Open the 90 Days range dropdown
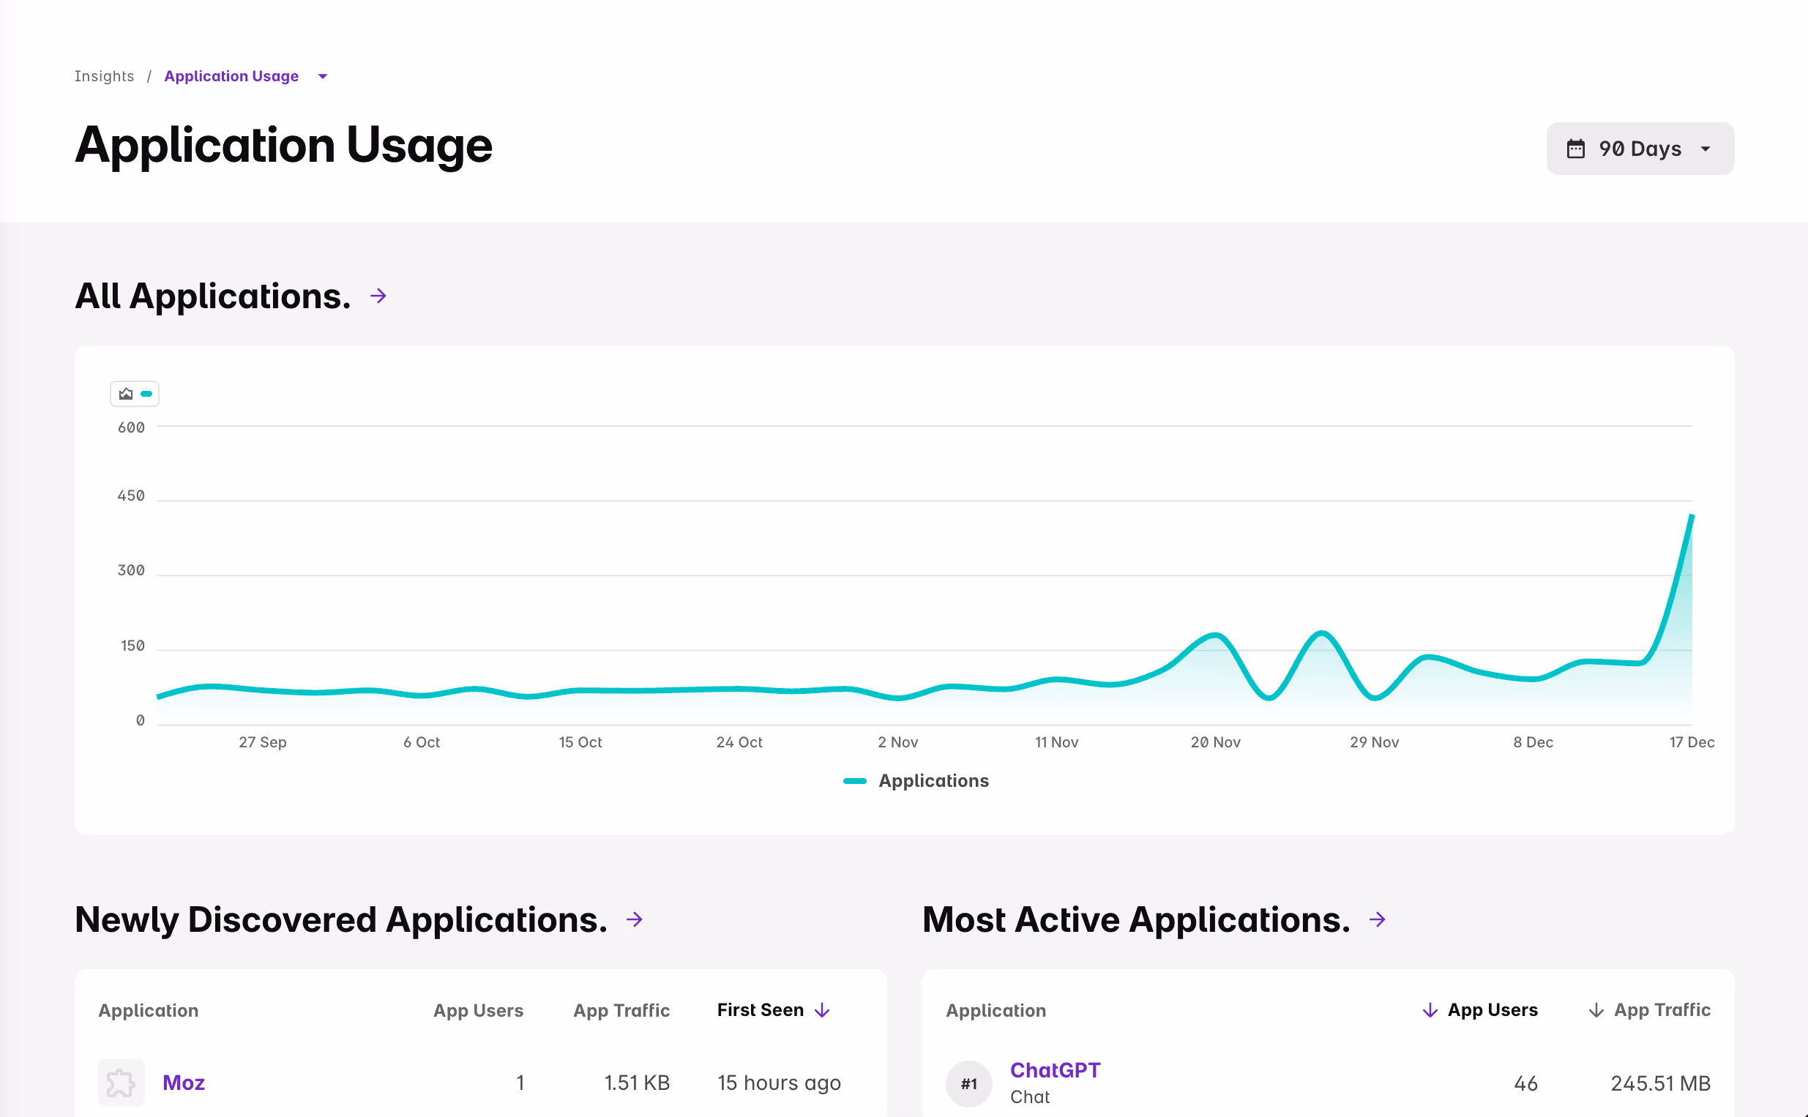This screenshot has height=1117, width=1808. click(1640, 149)
